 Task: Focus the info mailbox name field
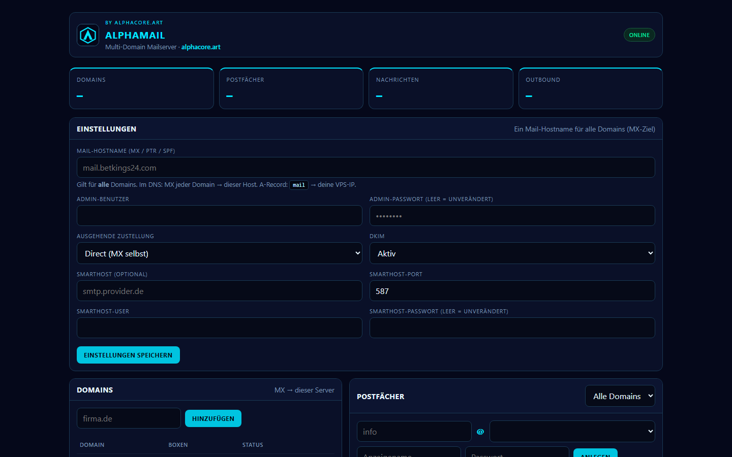pyautogui.click(x=414, y=432)
